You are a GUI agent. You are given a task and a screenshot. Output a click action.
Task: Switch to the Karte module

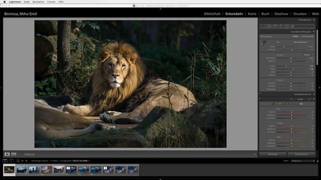252,13
